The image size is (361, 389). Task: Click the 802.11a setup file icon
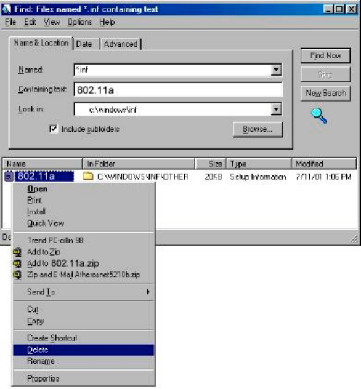pyautogui.click(x=9, y=177)
